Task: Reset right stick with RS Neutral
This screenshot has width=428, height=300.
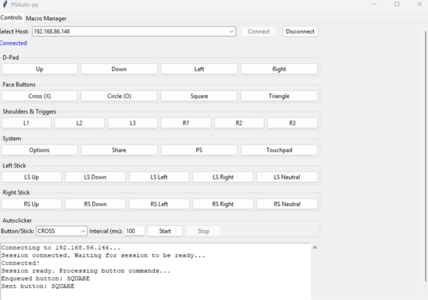Action: pos(287,204)
